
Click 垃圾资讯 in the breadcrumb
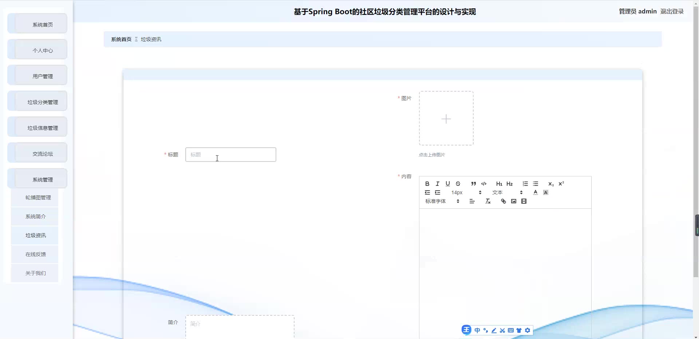151,39
